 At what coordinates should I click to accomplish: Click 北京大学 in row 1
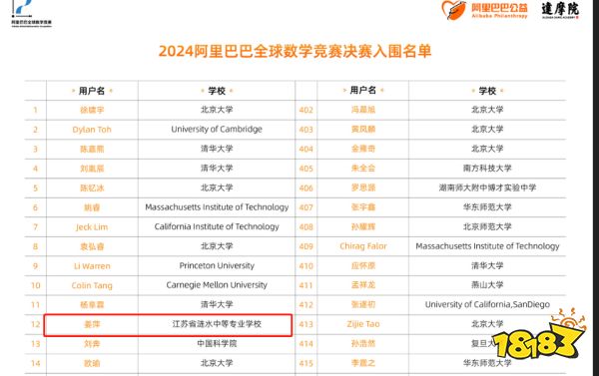[x=217, y=110]
